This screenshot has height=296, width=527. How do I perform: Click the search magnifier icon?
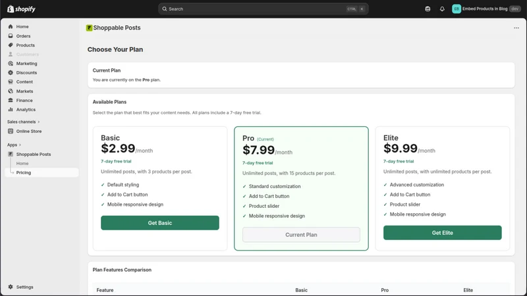pyautogui.click(x=164, y=9)
